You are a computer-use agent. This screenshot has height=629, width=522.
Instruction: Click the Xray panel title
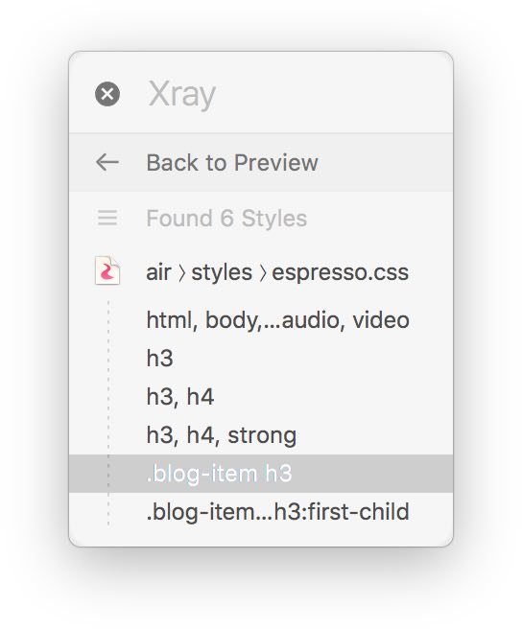coord(182,95)
